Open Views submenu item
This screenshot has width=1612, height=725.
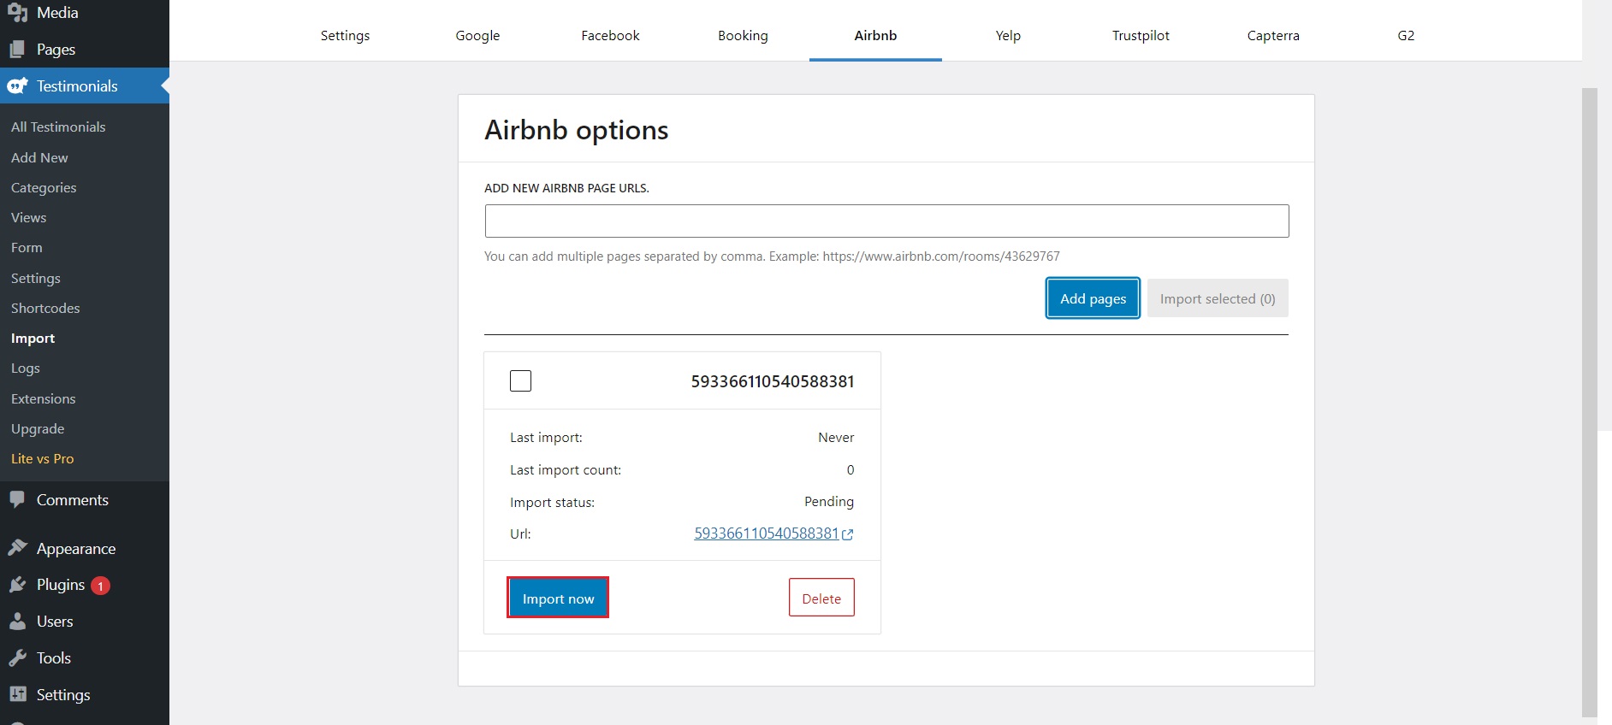click(x=28, y=217)
